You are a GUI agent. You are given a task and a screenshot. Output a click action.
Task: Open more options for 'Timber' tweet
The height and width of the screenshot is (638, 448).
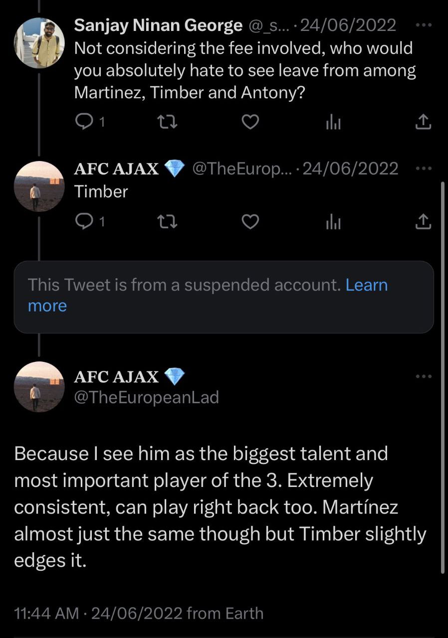pos(423,168)
